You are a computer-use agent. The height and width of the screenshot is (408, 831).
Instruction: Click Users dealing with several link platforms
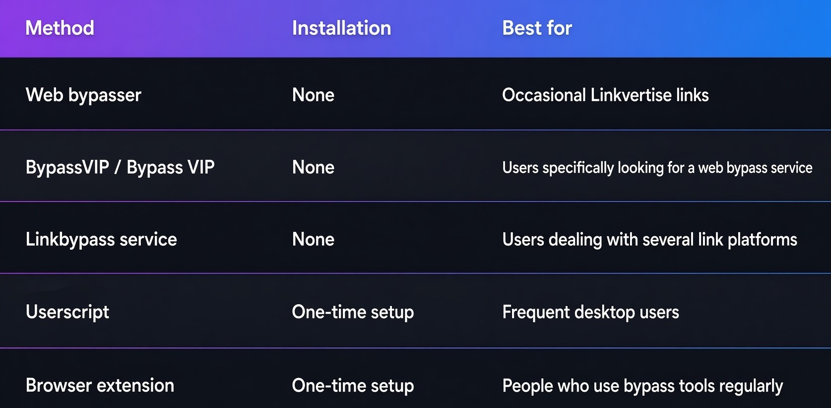point(649,240)
